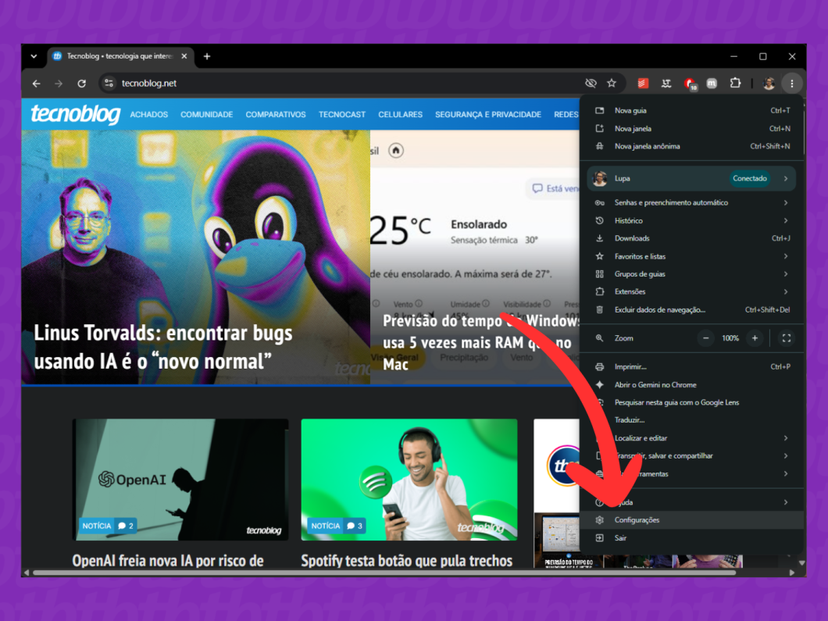Click the translate extension icon in toolbar
828x621 pixels.
[666, 83]
